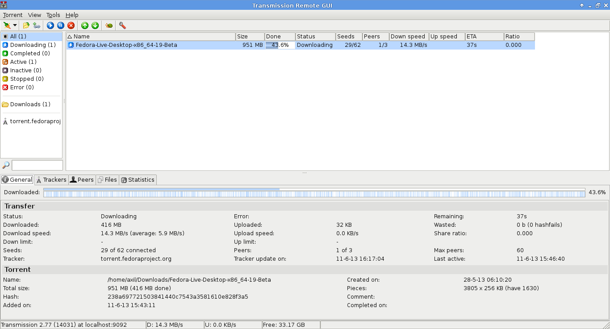
Task: Click tracker value torrent.fedoraproject.org
Action: (x=136, y=259)
